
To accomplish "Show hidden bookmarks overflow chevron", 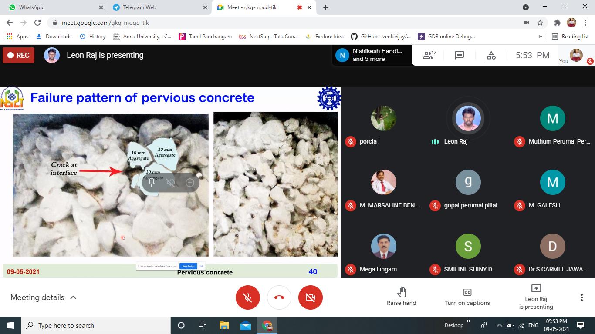I will (541, 37).
